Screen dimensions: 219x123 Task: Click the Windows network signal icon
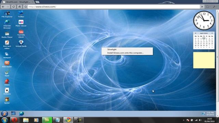(x=196, y=120)
